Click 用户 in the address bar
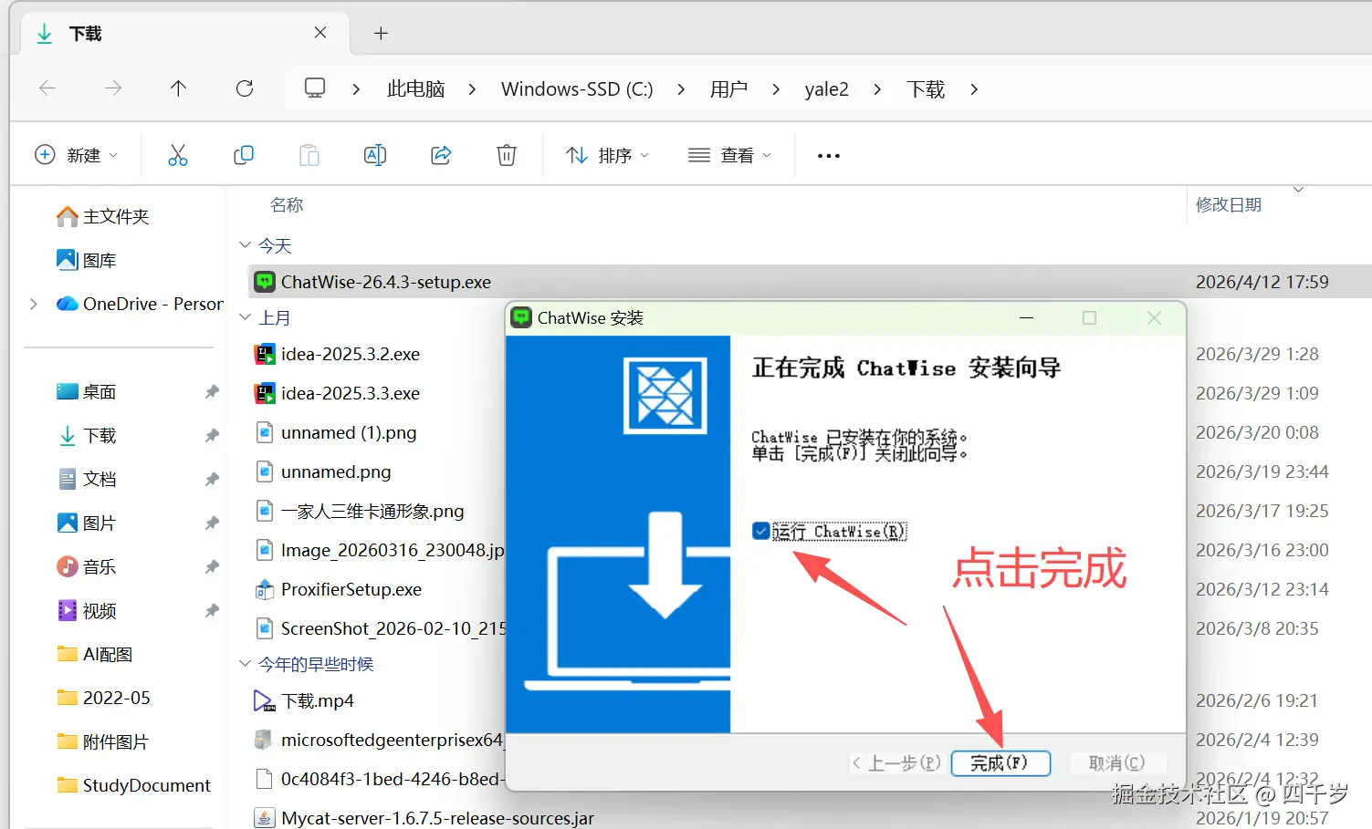Viewport: 1372px width, 829px height. coord(728,89)
